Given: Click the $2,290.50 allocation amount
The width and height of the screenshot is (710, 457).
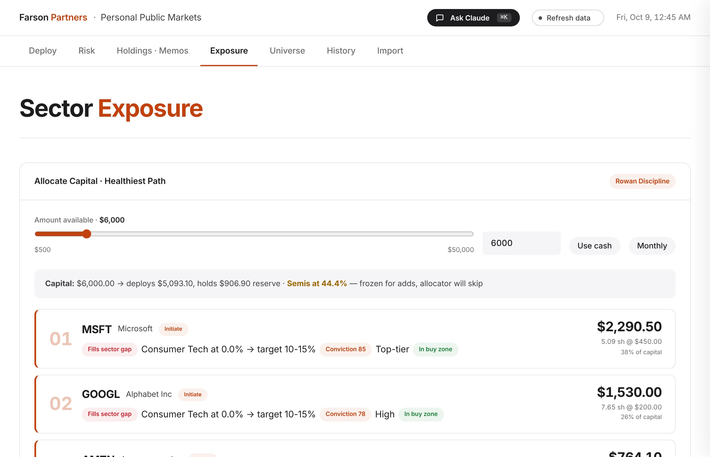Looking at the screenshot, I should click(629, 326).
